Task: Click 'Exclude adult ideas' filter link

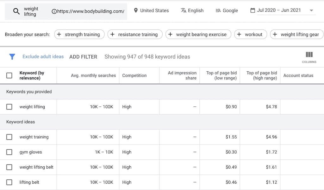Action: tap(43, 56)
